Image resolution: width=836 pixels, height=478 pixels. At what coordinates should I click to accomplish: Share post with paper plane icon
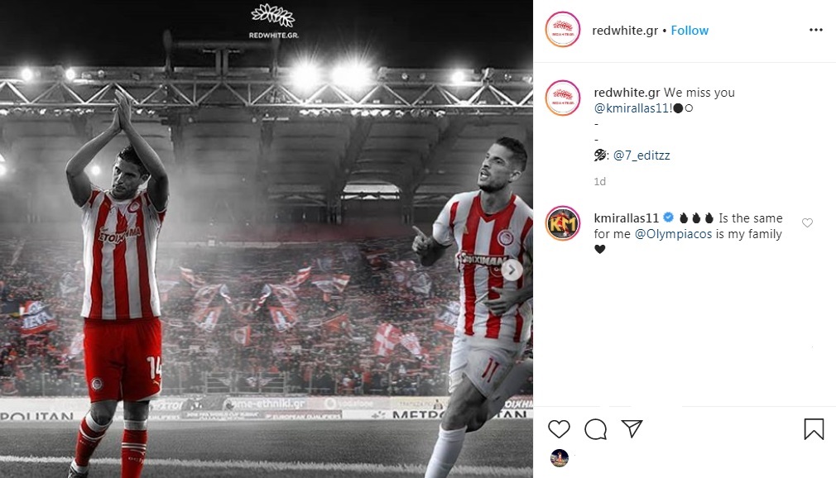click(x=632, y=428)
